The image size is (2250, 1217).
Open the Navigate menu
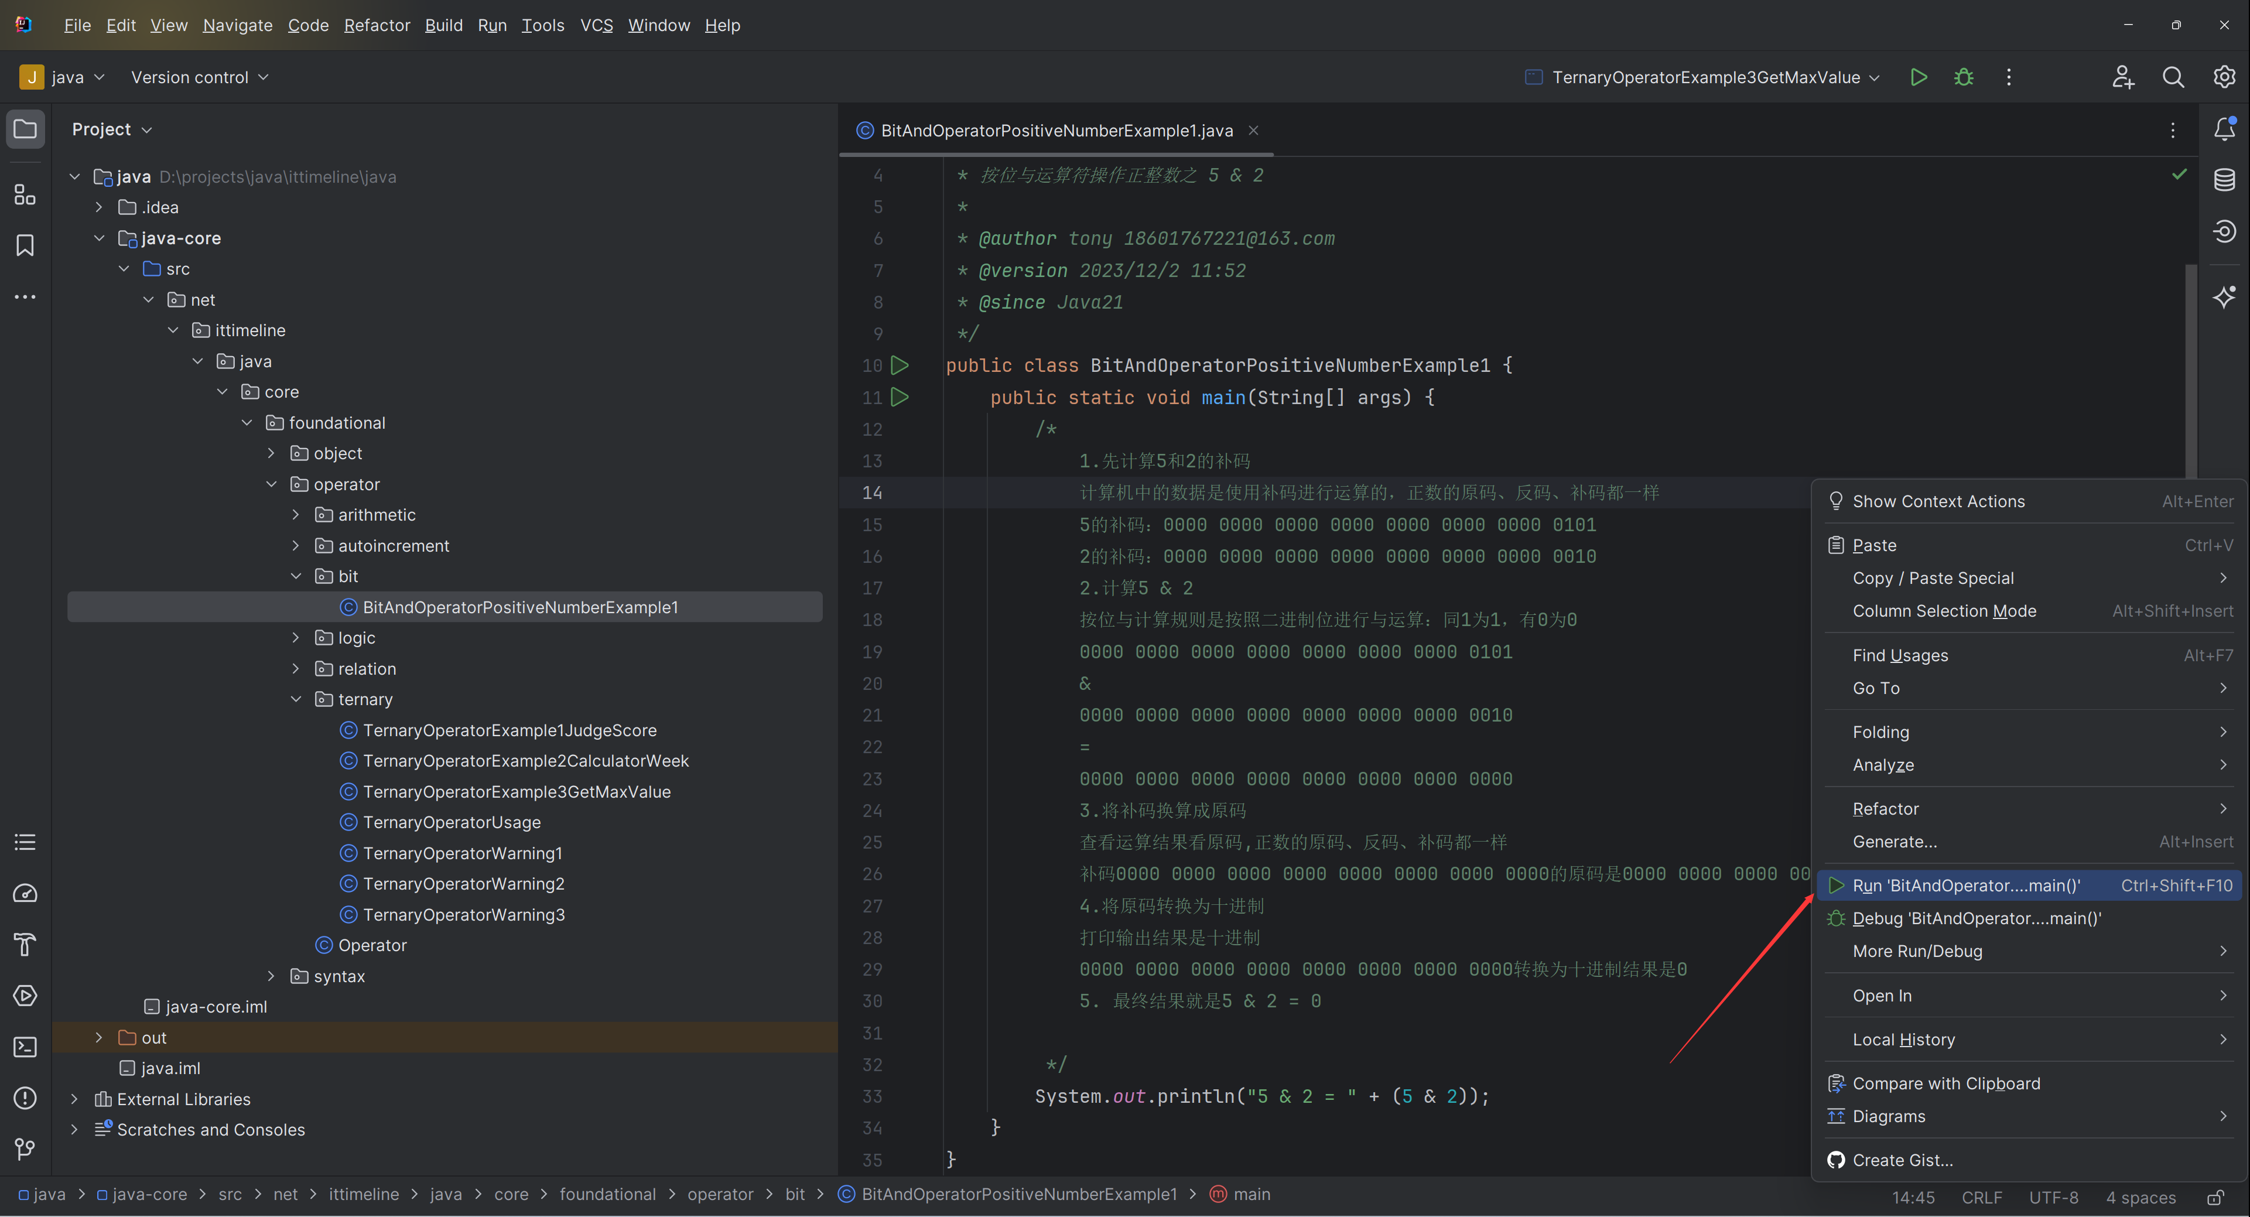click(x=238, y=25)
